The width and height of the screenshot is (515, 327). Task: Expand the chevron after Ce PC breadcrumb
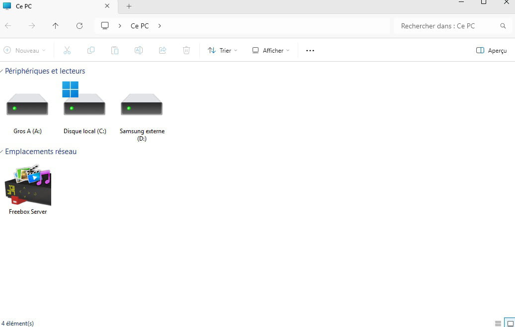(160, 26)
